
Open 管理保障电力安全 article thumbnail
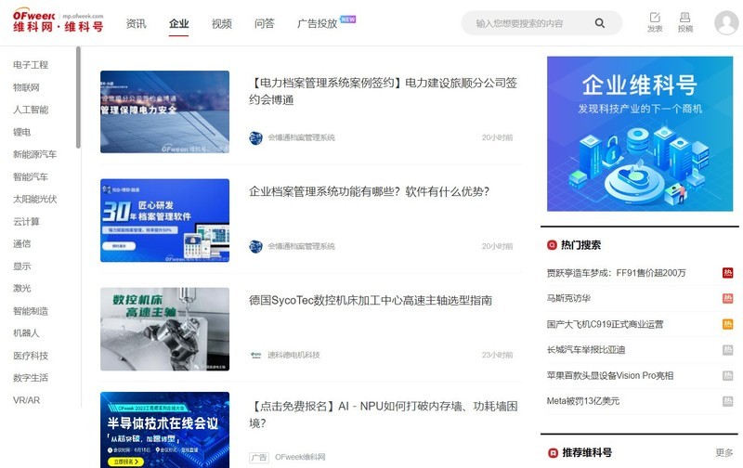pyautogui.click(x=165, y=111)
